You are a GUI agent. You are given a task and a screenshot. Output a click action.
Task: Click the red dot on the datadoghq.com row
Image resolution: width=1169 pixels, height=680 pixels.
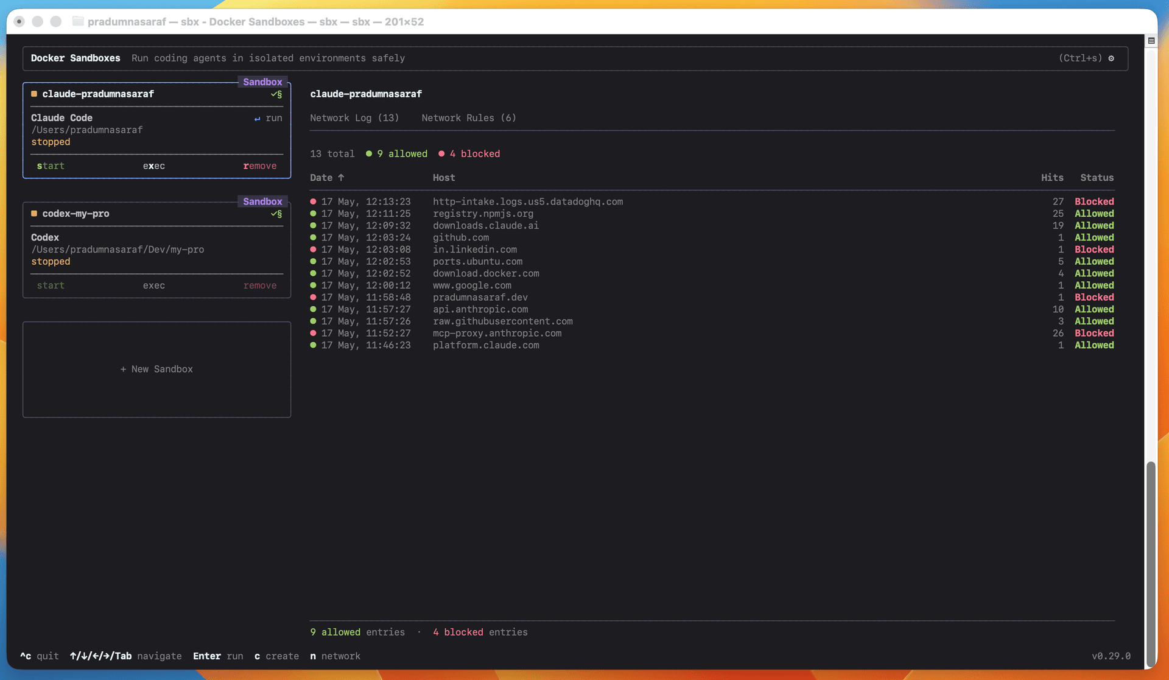[x=313, y=202]
